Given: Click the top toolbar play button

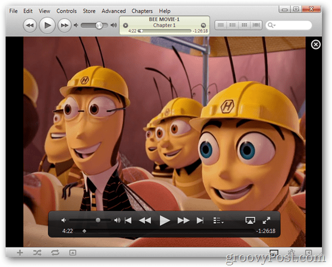Looking at the screenshot, I should tap(47, 26).
